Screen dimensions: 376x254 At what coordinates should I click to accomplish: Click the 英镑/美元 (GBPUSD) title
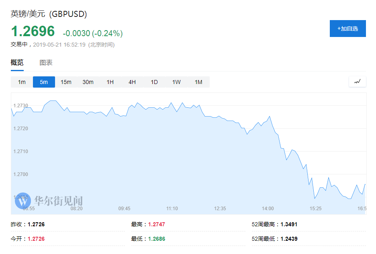point(49,14)
